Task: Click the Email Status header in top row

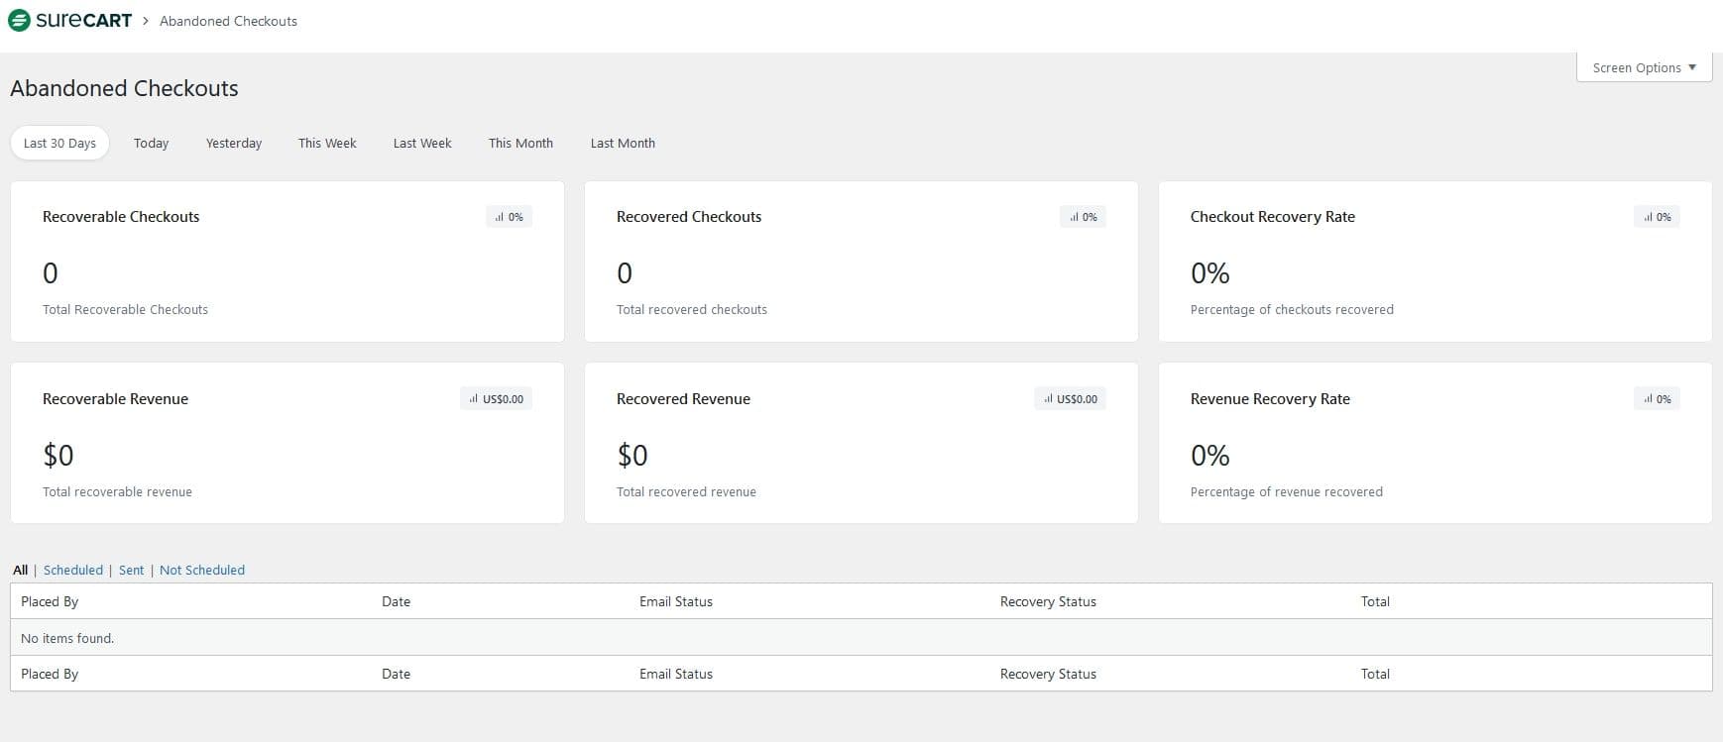Action: tap(676, 601)
